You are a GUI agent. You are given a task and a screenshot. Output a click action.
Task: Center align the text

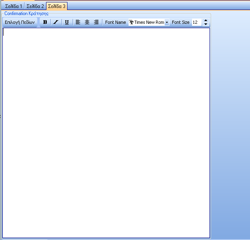coord(87,22)
